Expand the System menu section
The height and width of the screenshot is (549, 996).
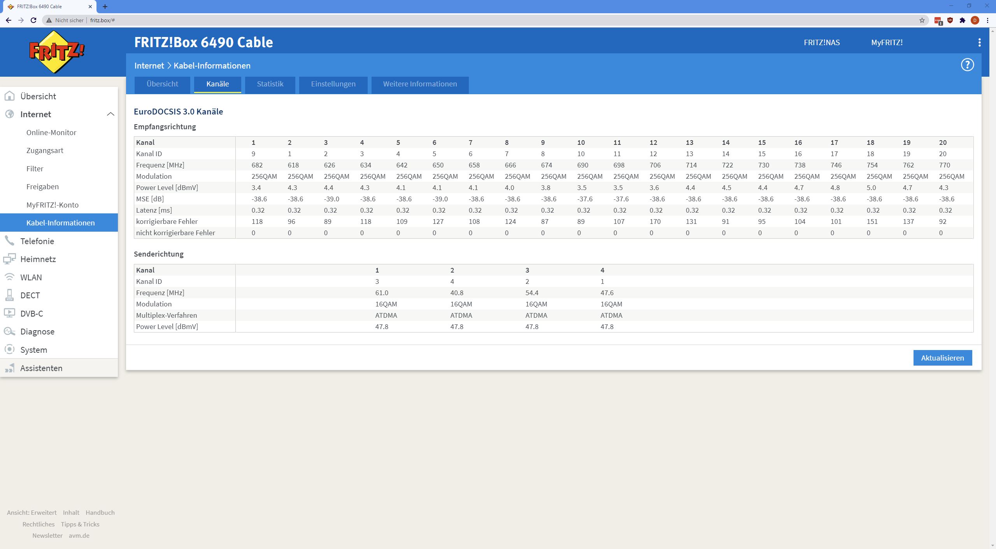[33, 350]
